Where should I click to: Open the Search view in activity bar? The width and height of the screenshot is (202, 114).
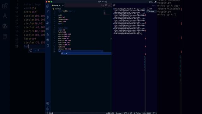[48, 12]
